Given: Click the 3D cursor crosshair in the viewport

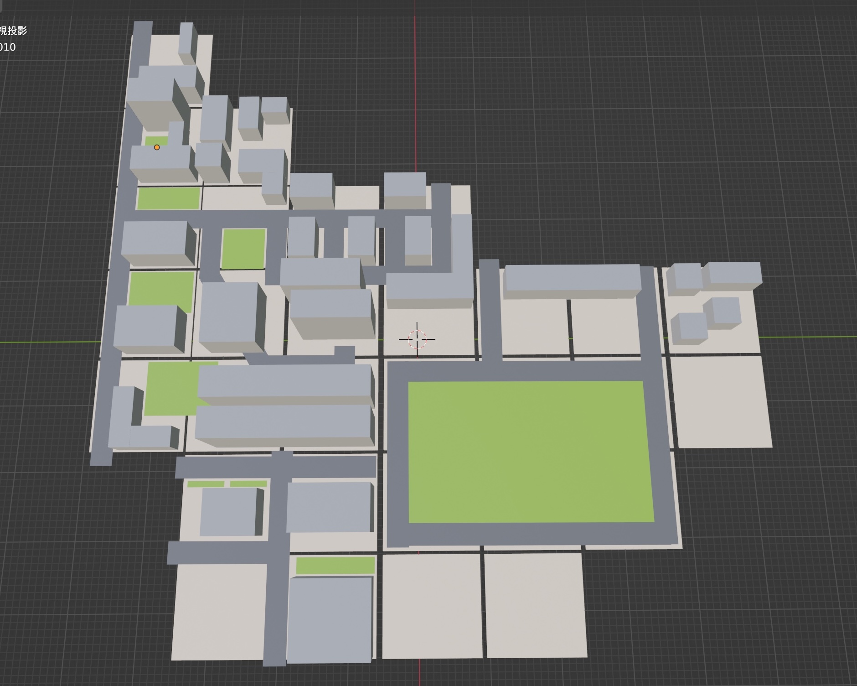Looking at the screenshot, I should point(417,339).
